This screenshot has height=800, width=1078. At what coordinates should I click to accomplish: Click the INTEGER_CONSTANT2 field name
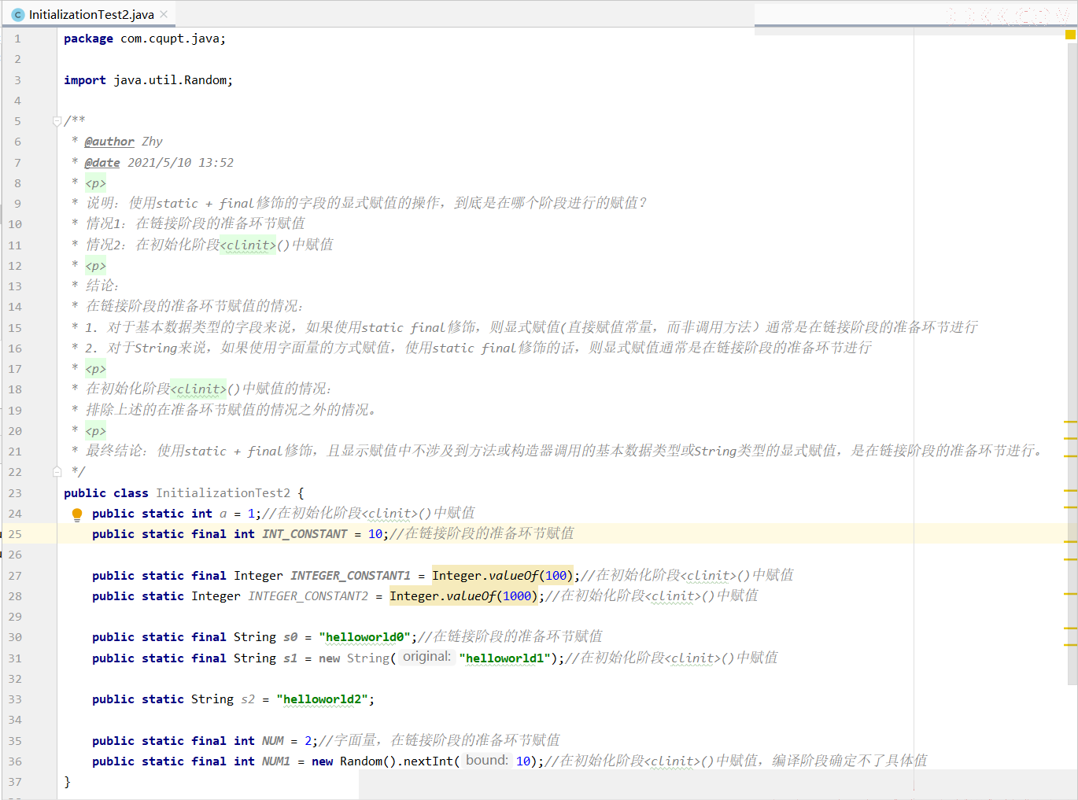click(308, 596)
